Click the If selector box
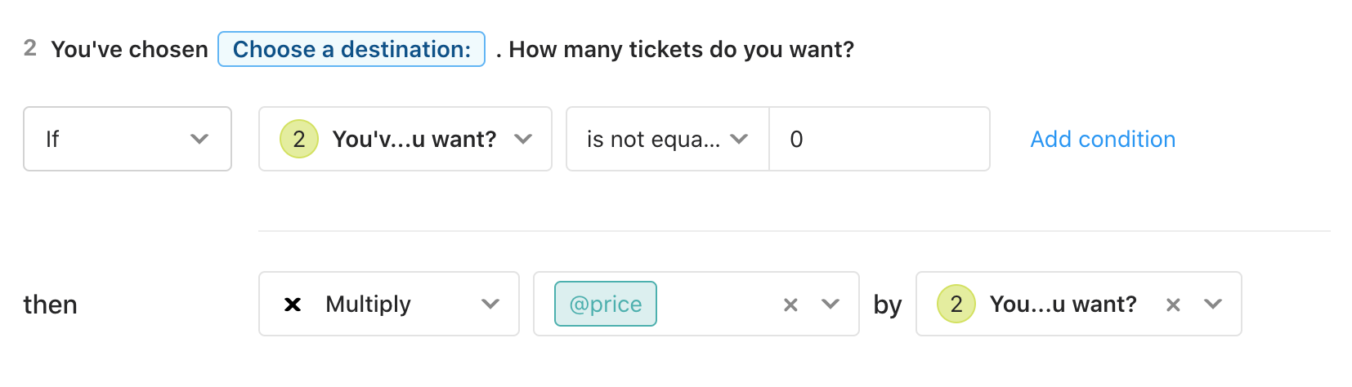Screen dimensions: 1352x387 pyautogui.click(x=128, y=139)
